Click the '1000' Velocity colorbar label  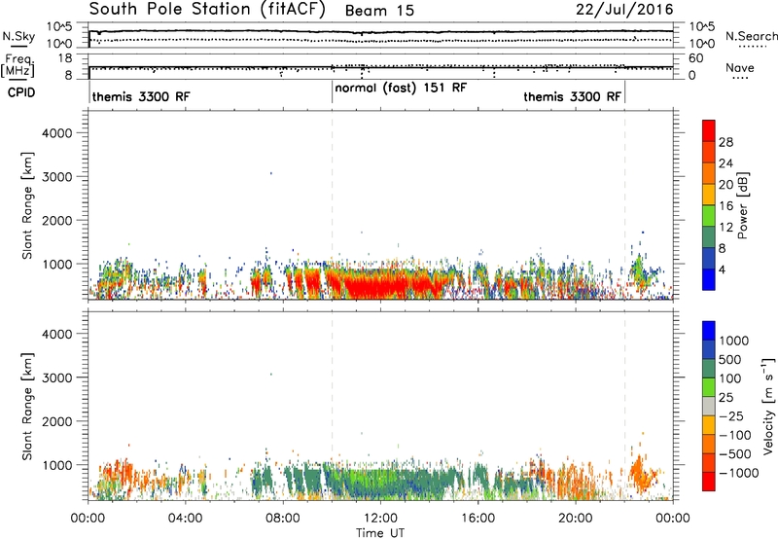pos(733,341)
